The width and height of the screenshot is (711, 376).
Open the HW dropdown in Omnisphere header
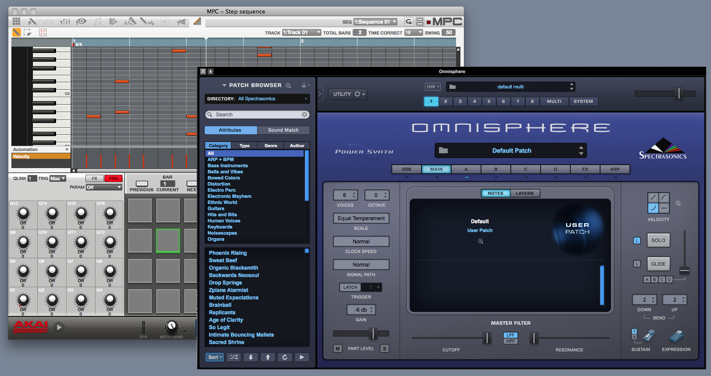tap(433, 87)
